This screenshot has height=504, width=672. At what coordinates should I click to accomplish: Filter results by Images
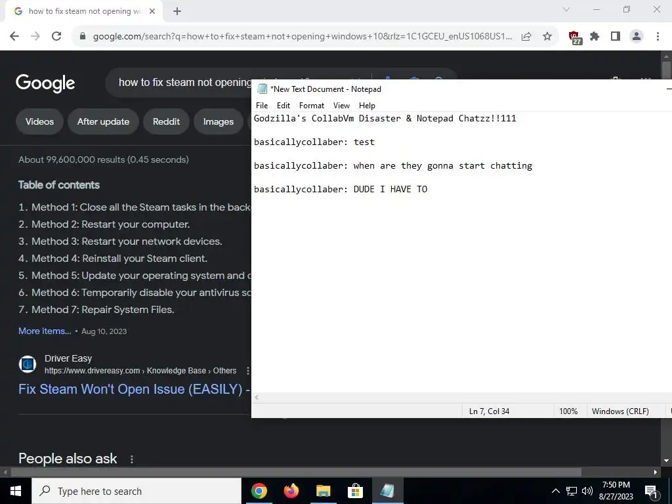[x=219, y=121]
